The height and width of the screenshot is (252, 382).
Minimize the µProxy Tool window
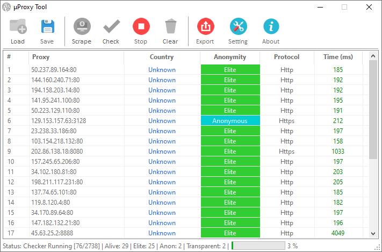tap(320, 7)
